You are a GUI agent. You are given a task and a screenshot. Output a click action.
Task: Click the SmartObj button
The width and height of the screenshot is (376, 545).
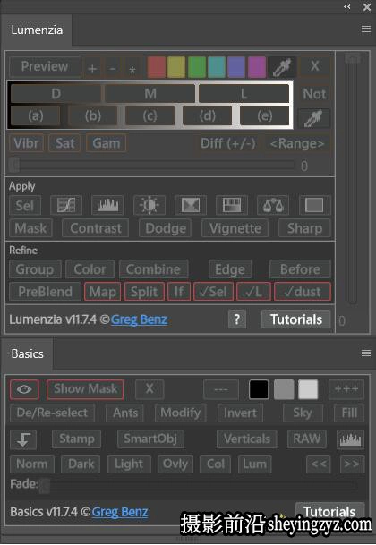150,439
